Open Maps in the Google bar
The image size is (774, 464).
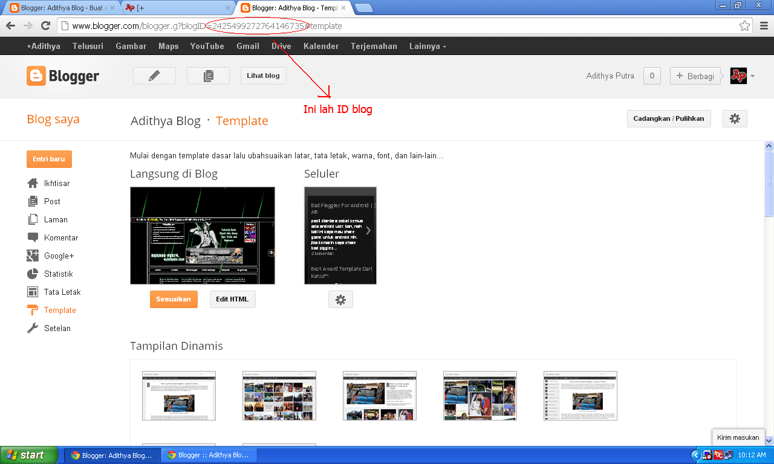coord(169,46)
